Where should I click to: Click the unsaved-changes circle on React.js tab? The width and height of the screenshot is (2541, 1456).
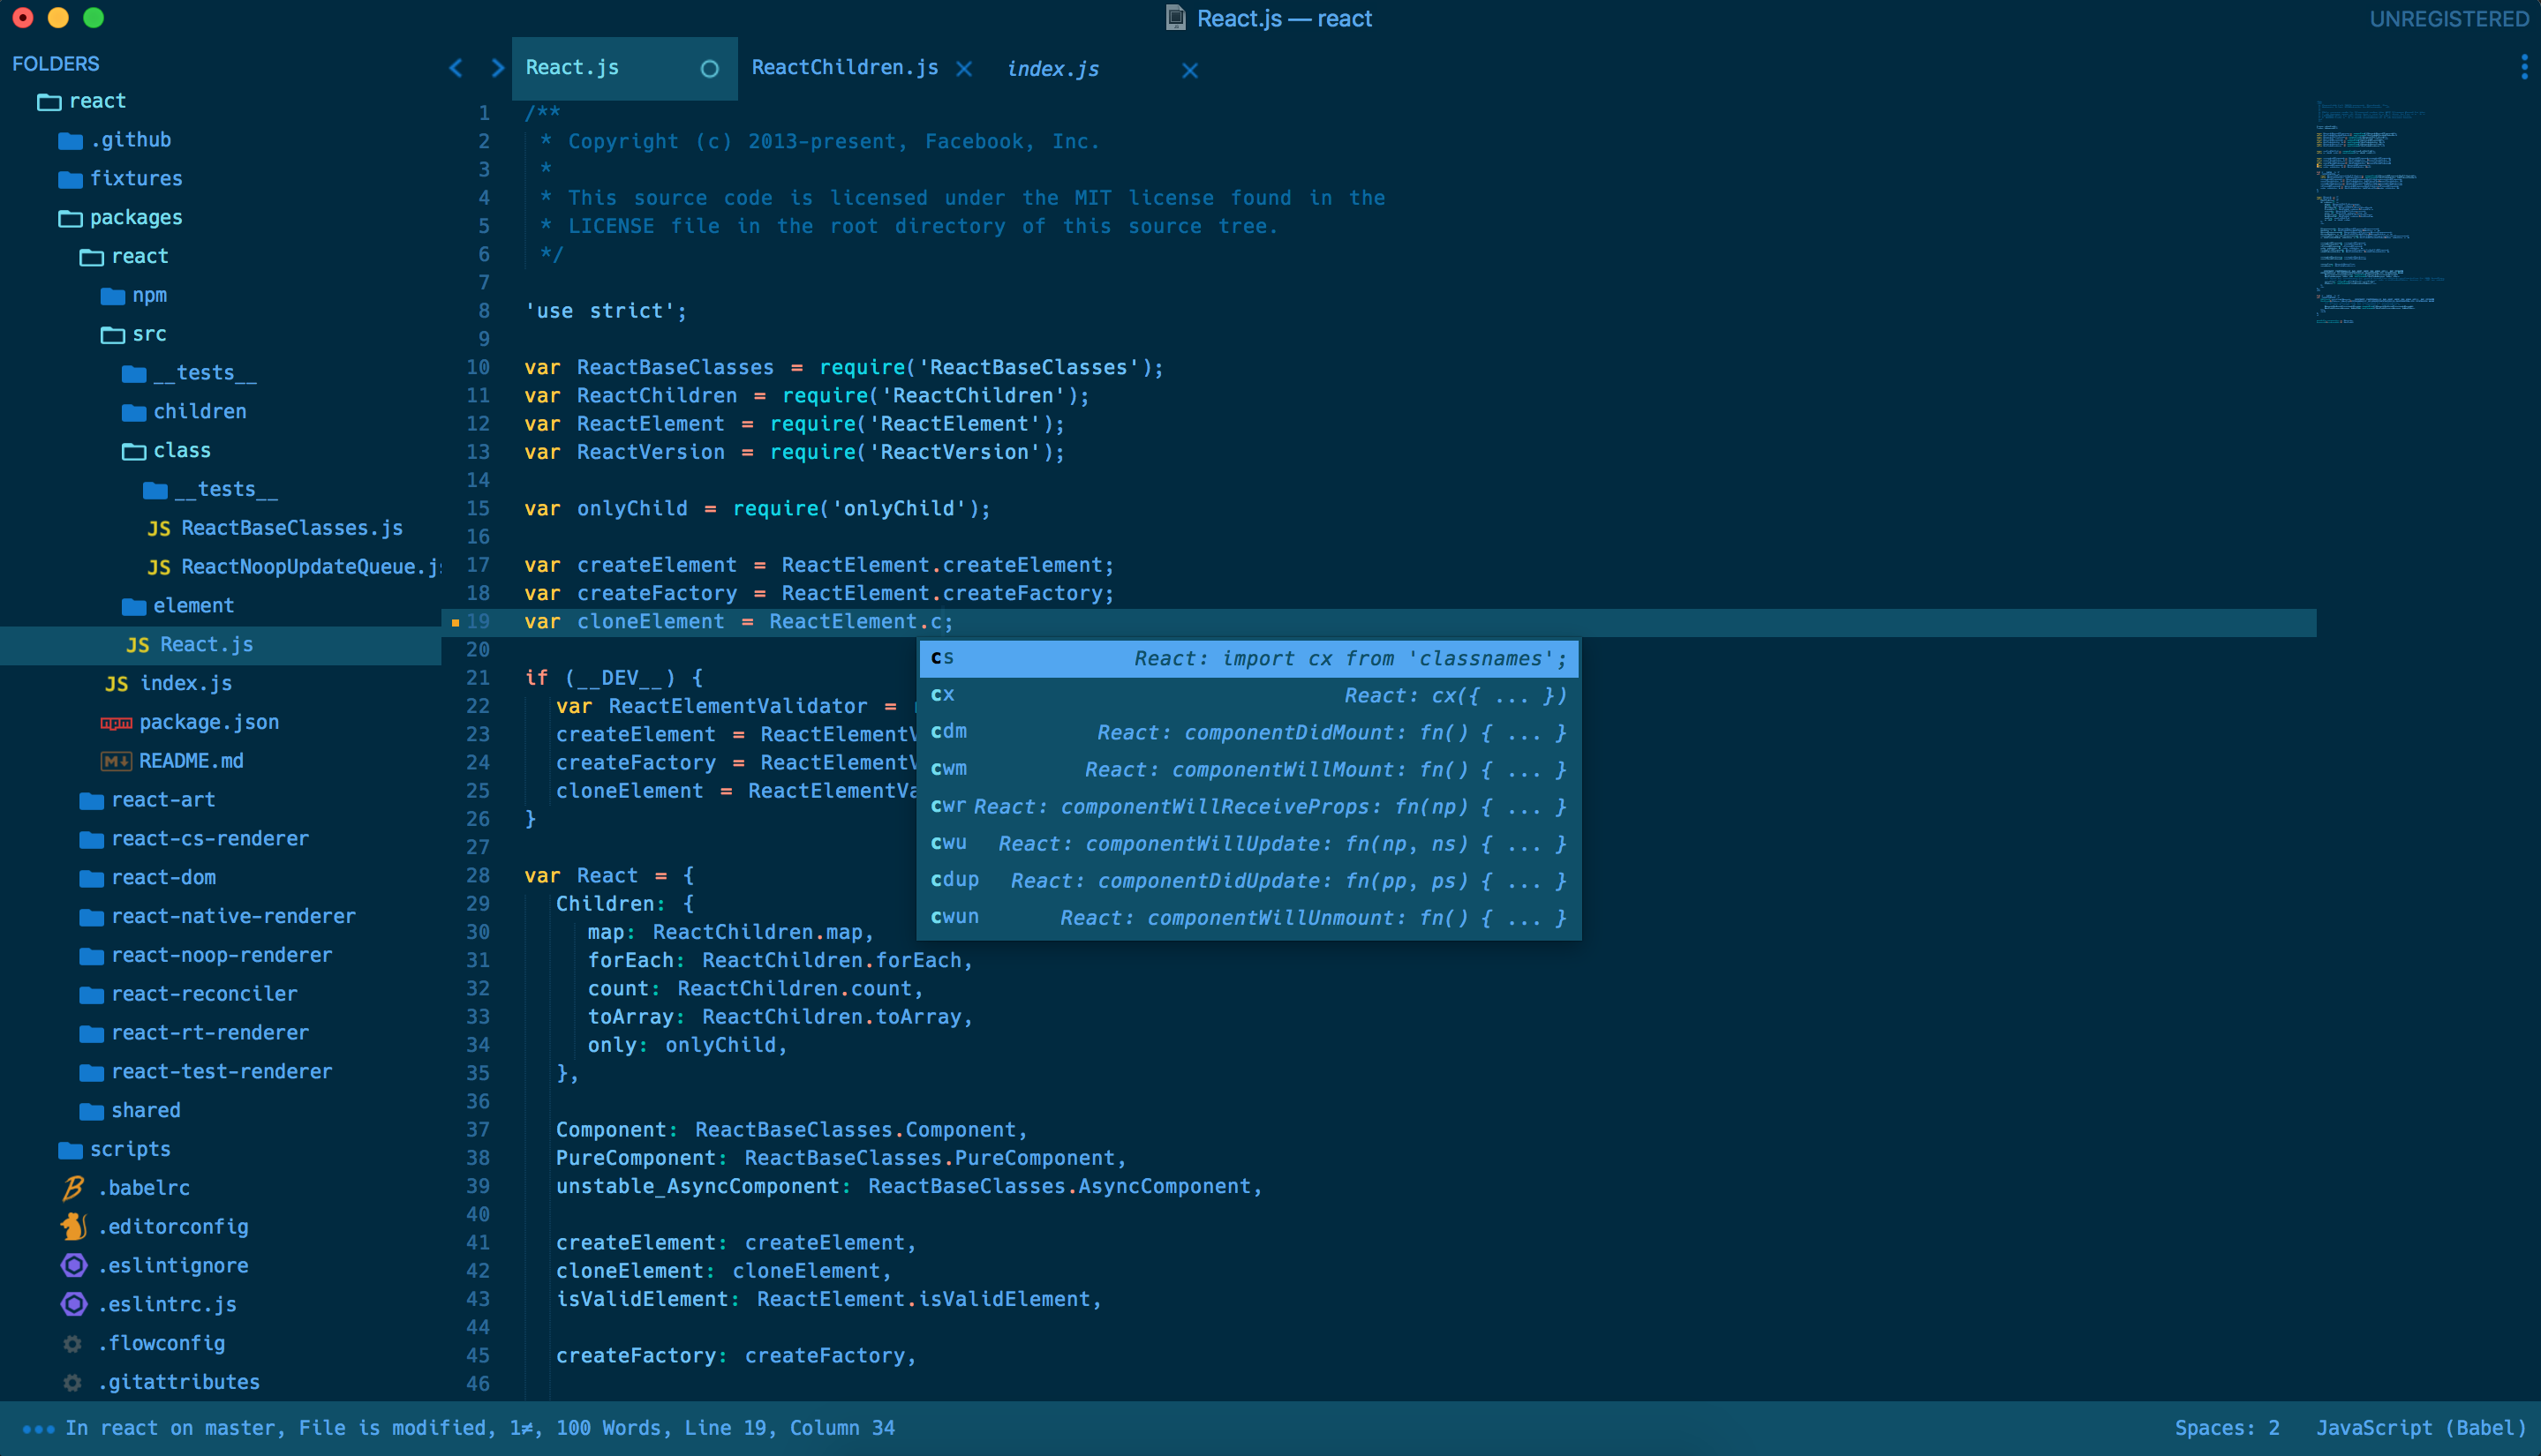[709, 69]
